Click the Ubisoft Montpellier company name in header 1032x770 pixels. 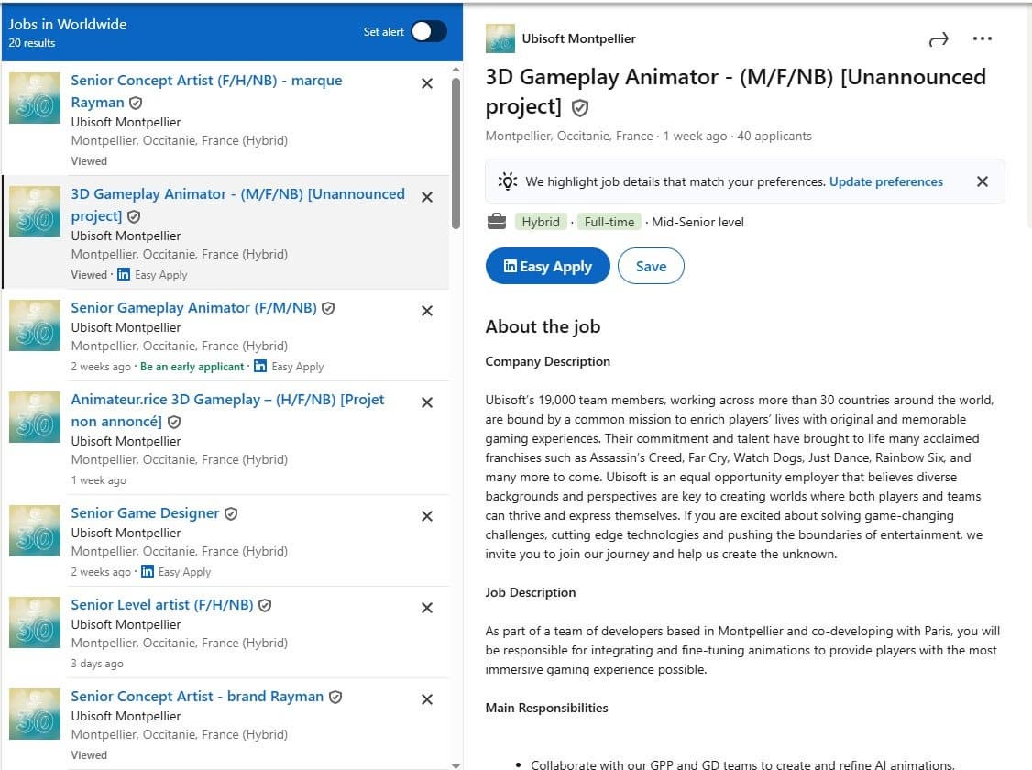click(x=578, y=38)
